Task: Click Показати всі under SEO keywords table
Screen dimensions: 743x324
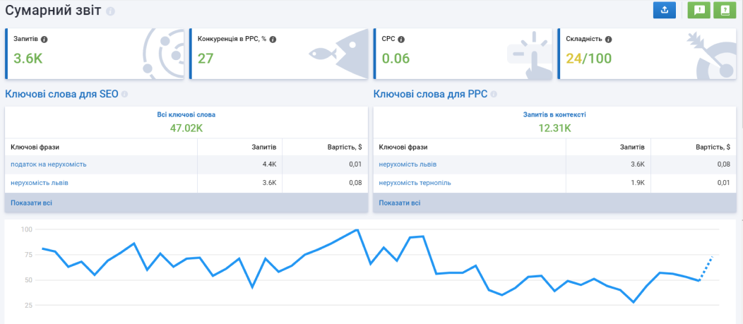Action: coord(31,203)
